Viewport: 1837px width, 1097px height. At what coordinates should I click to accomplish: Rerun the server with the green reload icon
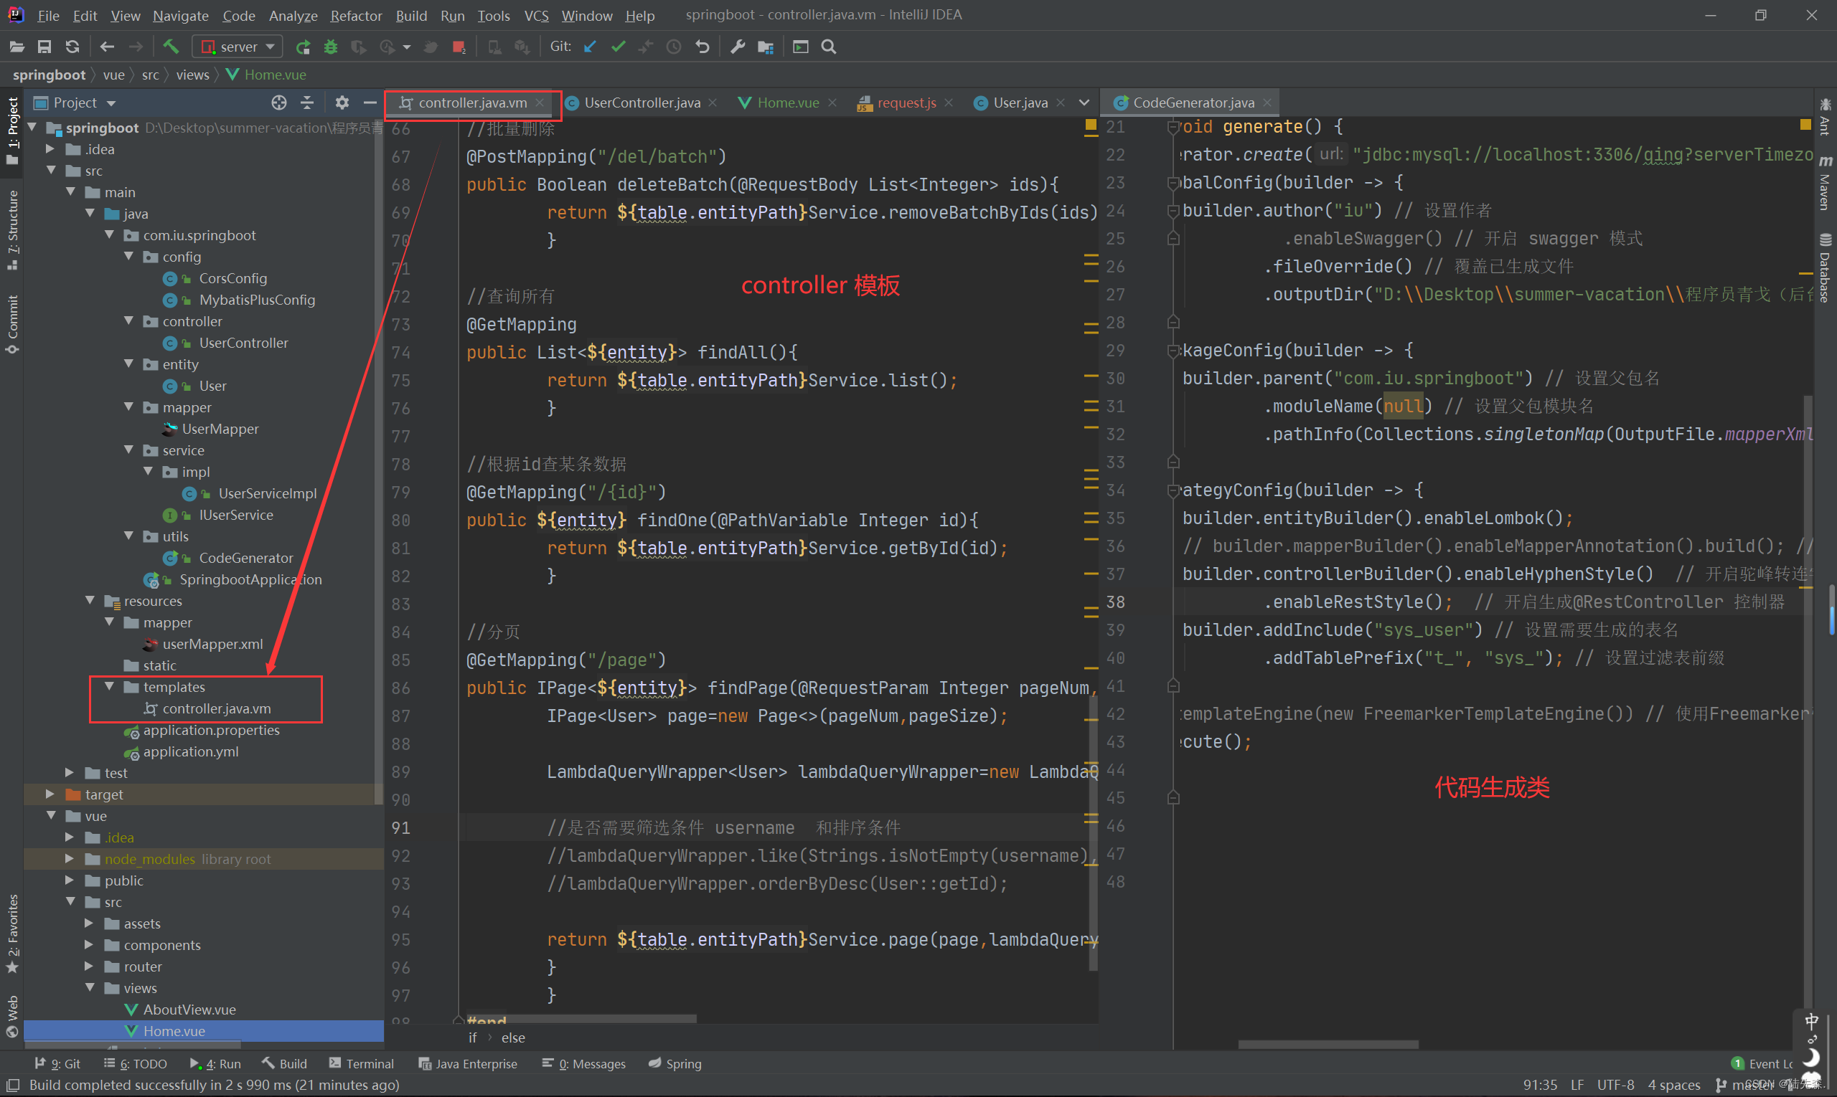point(303,47)
